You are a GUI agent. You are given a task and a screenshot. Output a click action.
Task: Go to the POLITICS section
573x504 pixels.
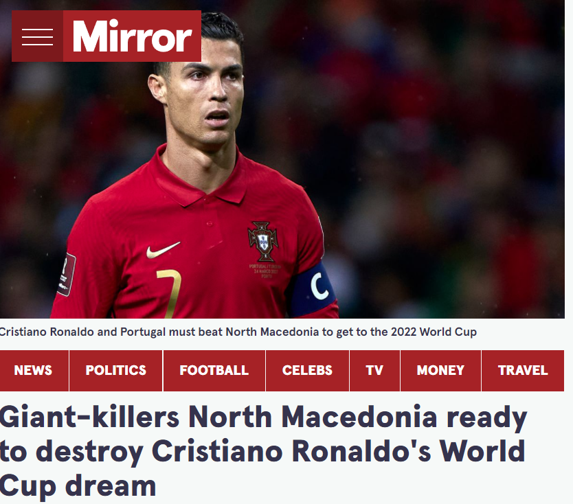[116, 370]
